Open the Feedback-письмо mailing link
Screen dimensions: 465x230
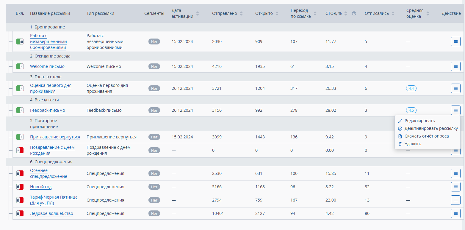pos(48,110)
